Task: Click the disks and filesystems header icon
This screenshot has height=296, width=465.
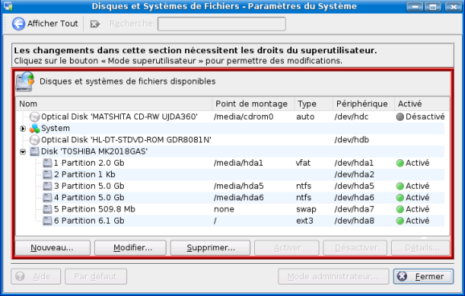Action: point(25,81)
